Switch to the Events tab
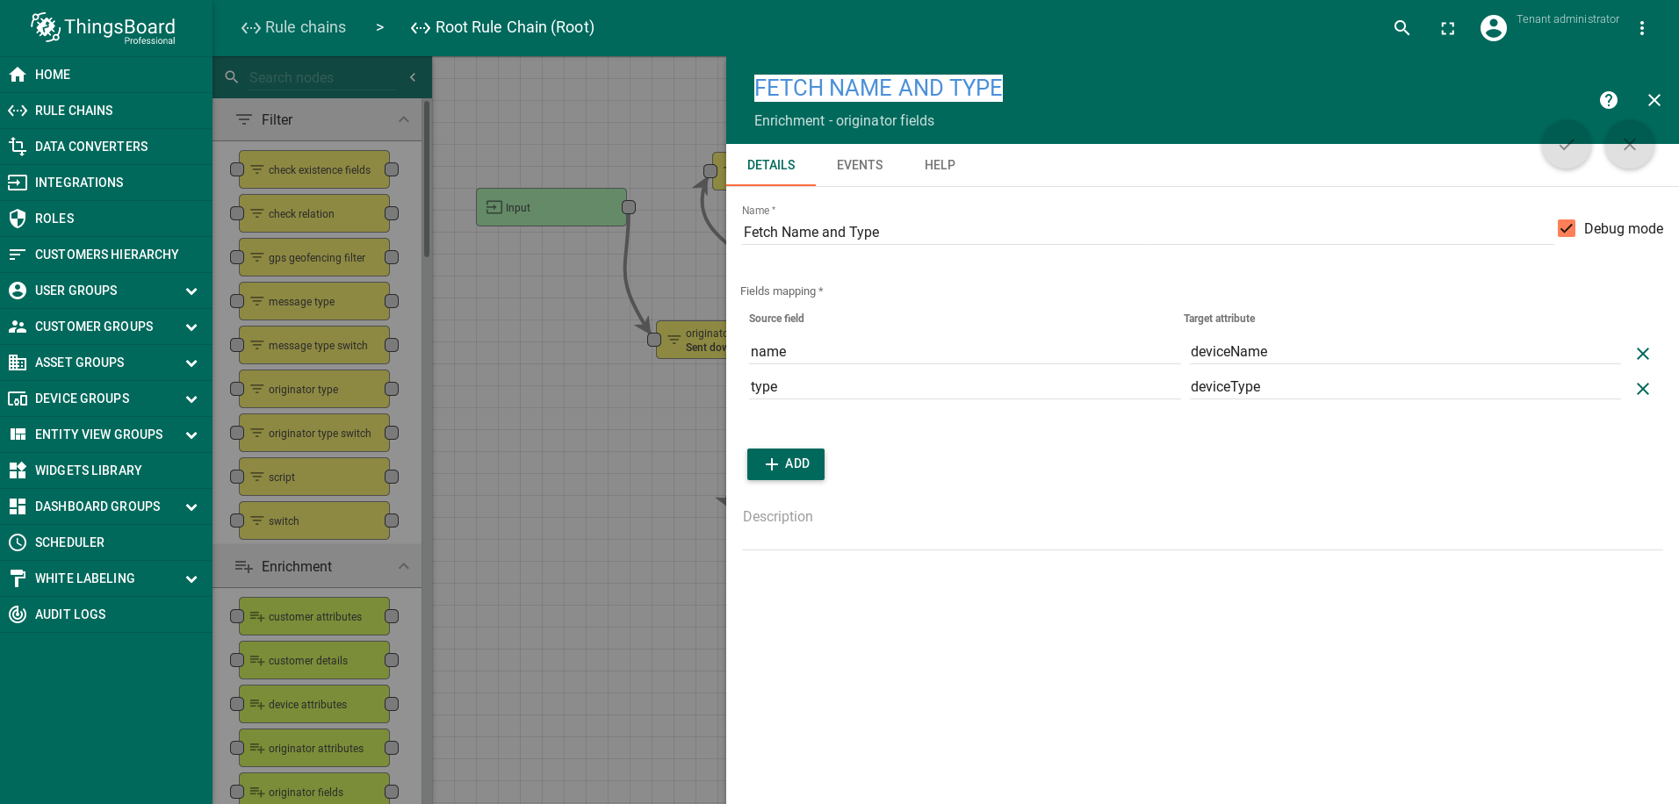Screen dimensions: 1679x804 coord(860,165)
